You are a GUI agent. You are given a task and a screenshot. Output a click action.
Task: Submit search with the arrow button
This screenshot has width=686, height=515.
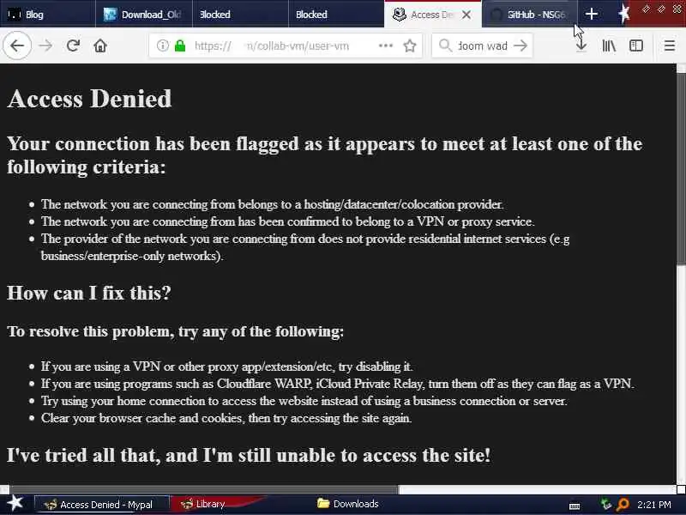521,45
